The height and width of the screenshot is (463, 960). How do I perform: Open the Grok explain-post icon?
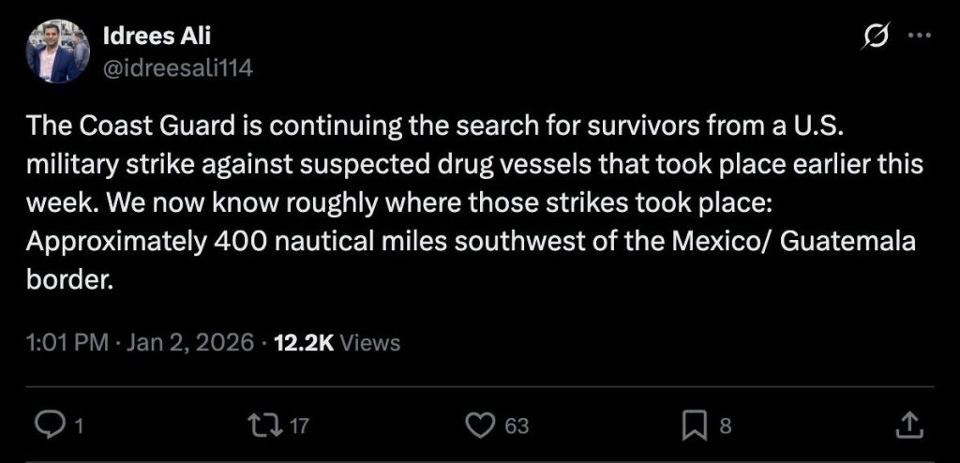(877, 37)
